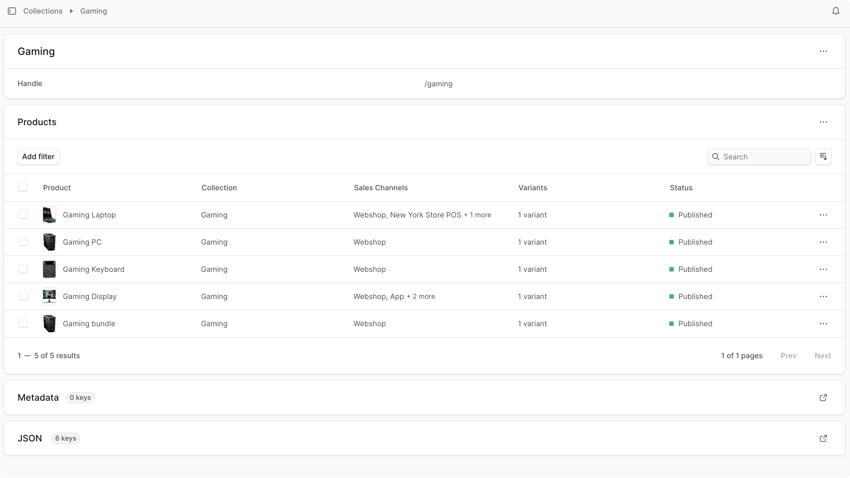Open row actions for Gaming Laptop
The image size is (850, 478).
coord(823,215)
